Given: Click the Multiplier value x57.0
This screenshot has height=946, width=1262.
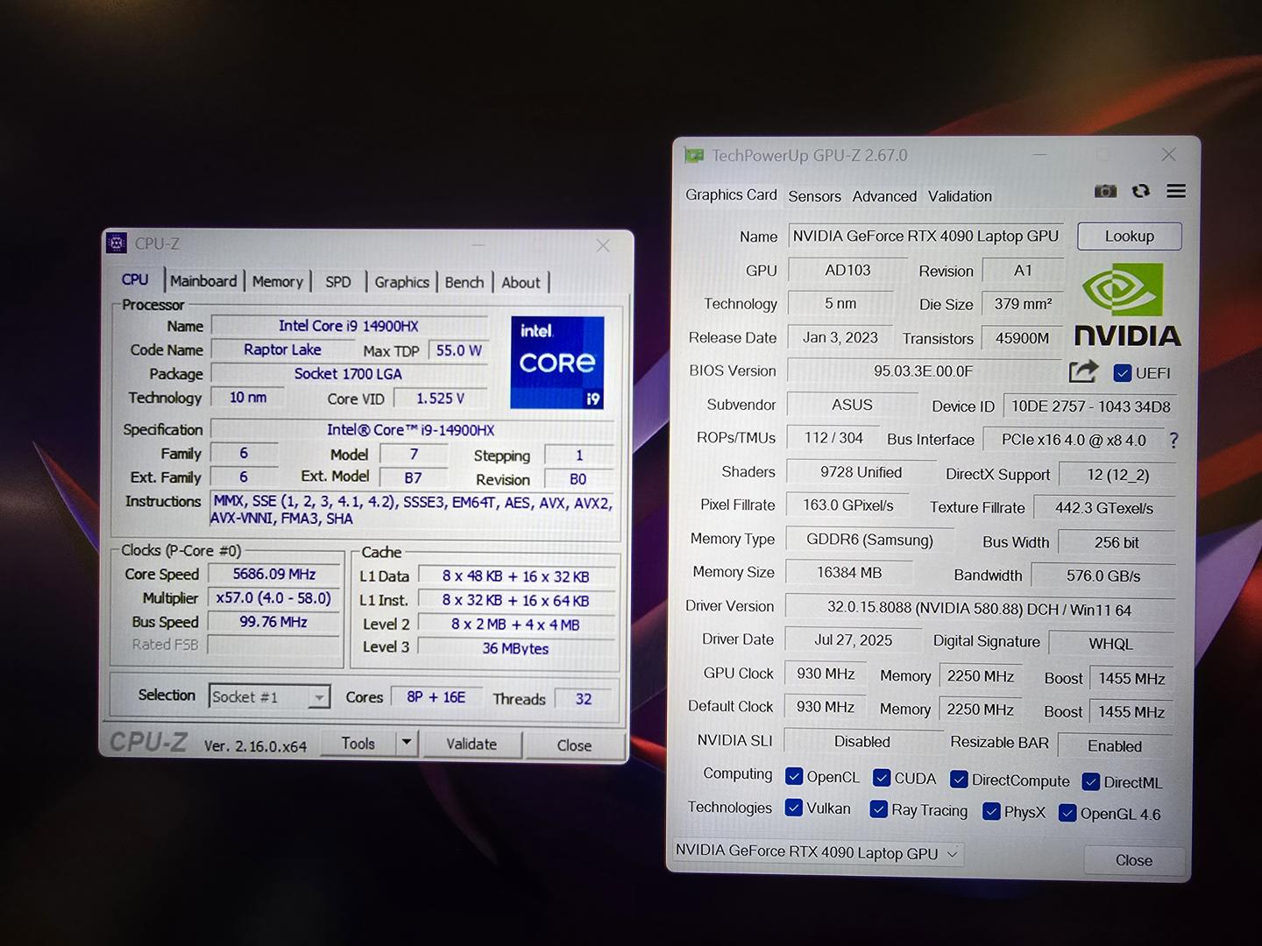Looking at the screenshot, I should (x=274, y=598).
